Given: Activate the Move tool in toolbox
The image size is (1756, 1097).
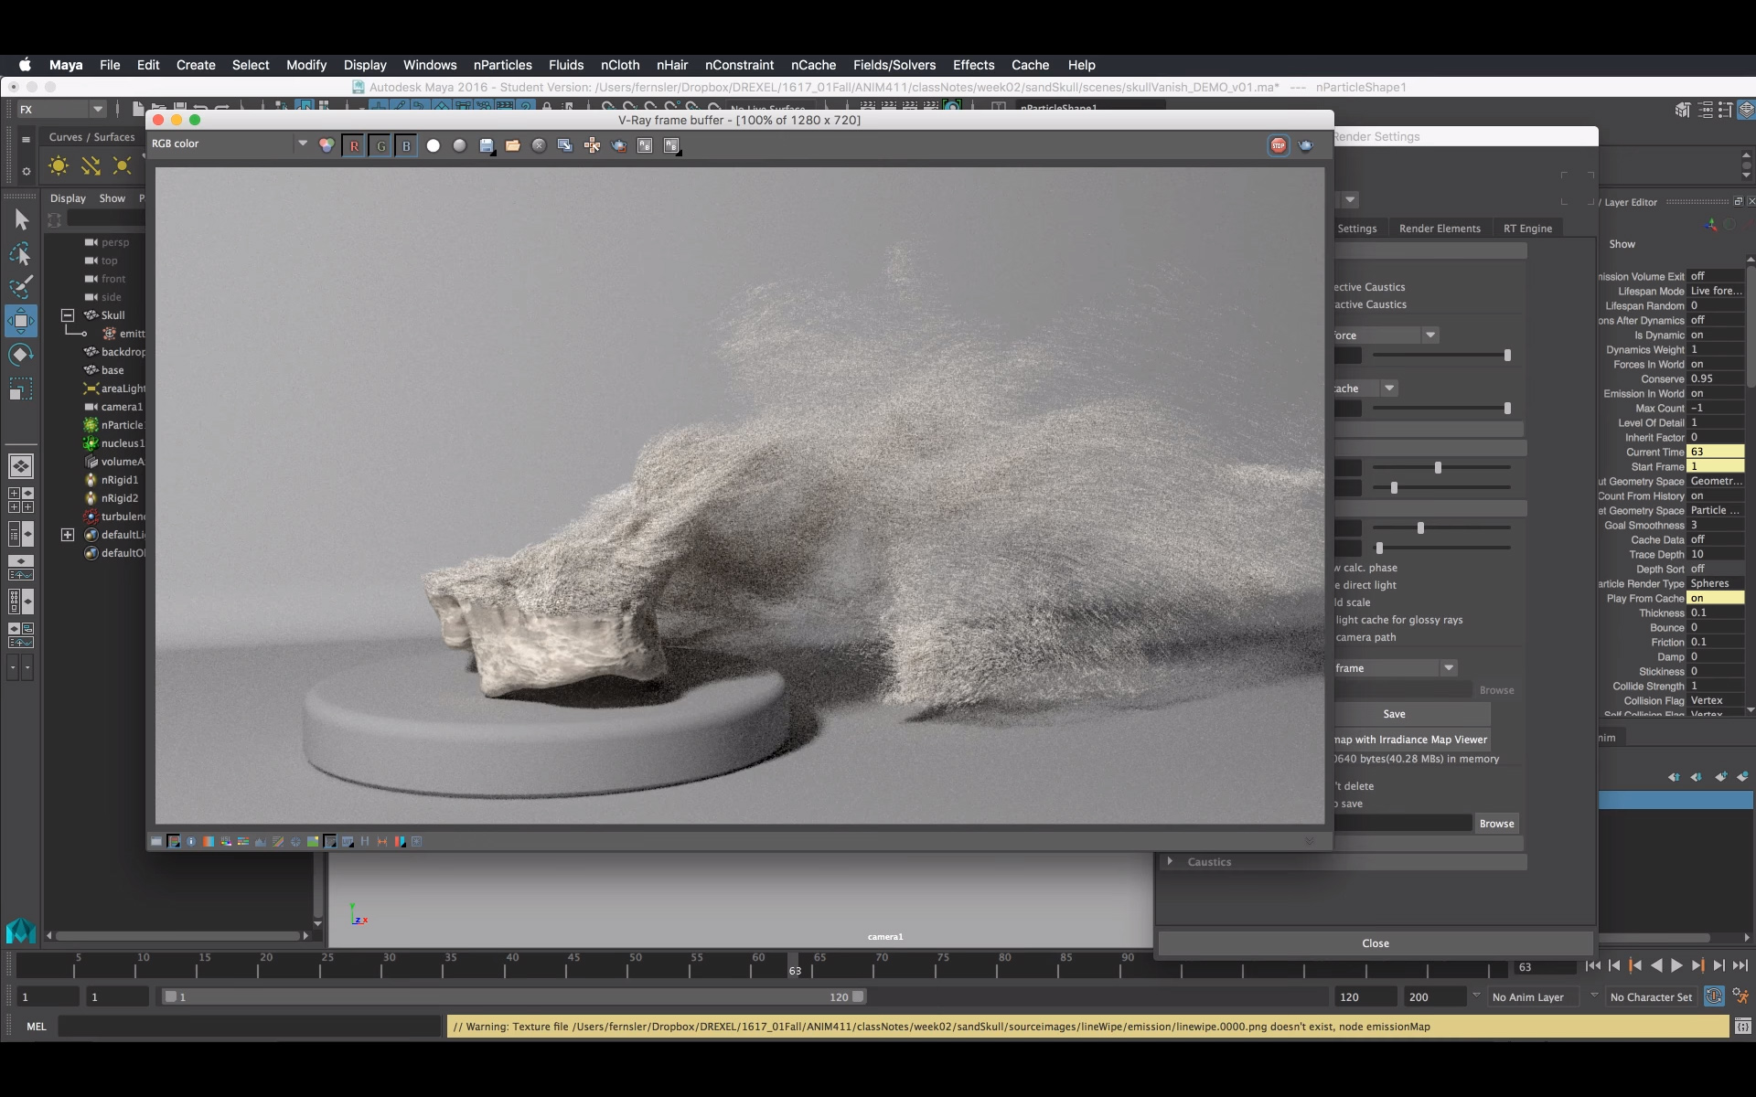Looking at the screenshot, I should tap(21, 321).
